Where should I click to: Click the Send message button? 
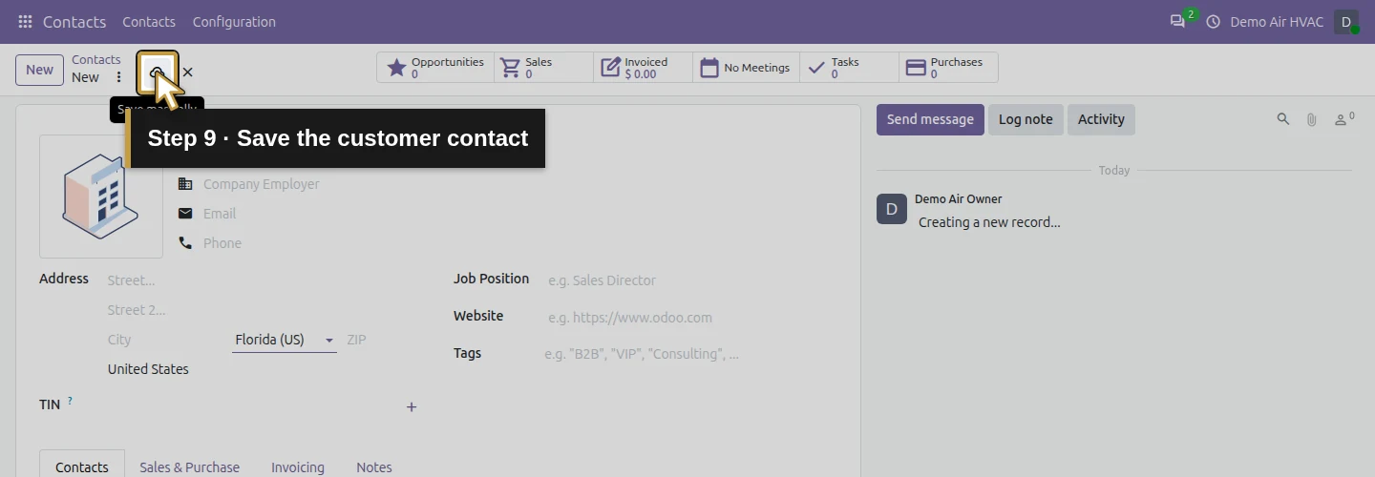coord(930,119)
